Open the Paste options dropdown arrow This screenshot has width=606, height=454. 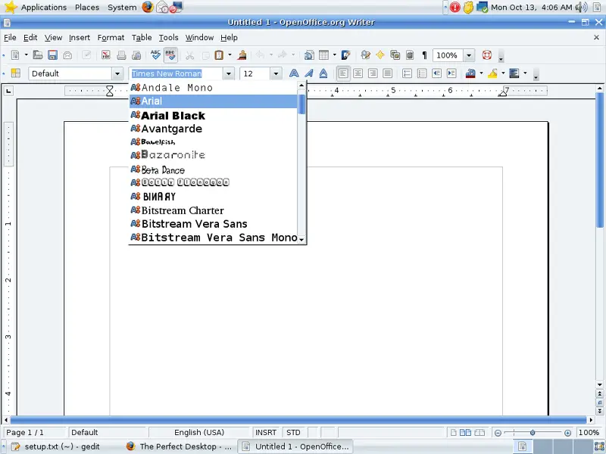(x=230, y=54)
